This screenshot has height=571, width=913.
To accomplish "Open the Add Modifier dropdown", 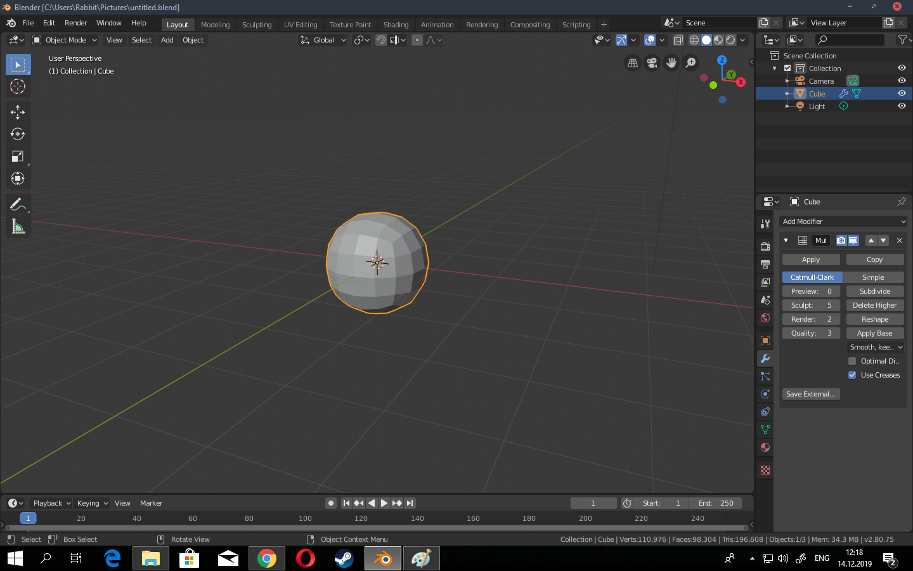I will (843, 221).
